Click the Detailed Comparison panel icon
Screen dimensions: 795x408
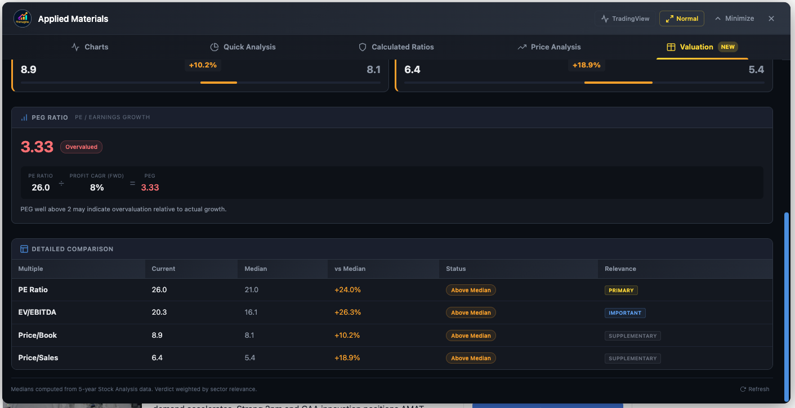(24, 248)
